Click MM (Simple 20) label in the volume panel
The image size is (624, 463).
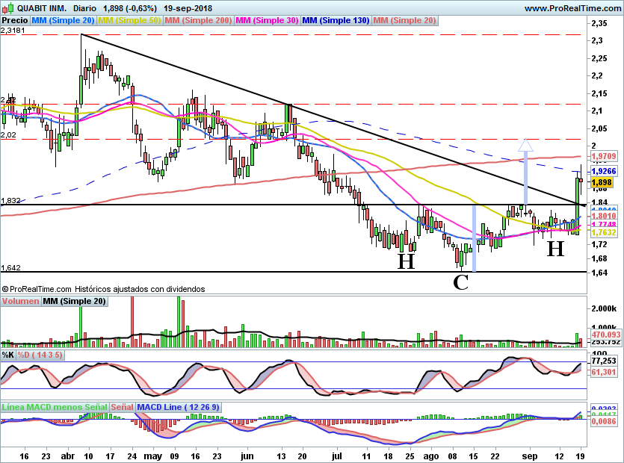click(x=74, y=301)
